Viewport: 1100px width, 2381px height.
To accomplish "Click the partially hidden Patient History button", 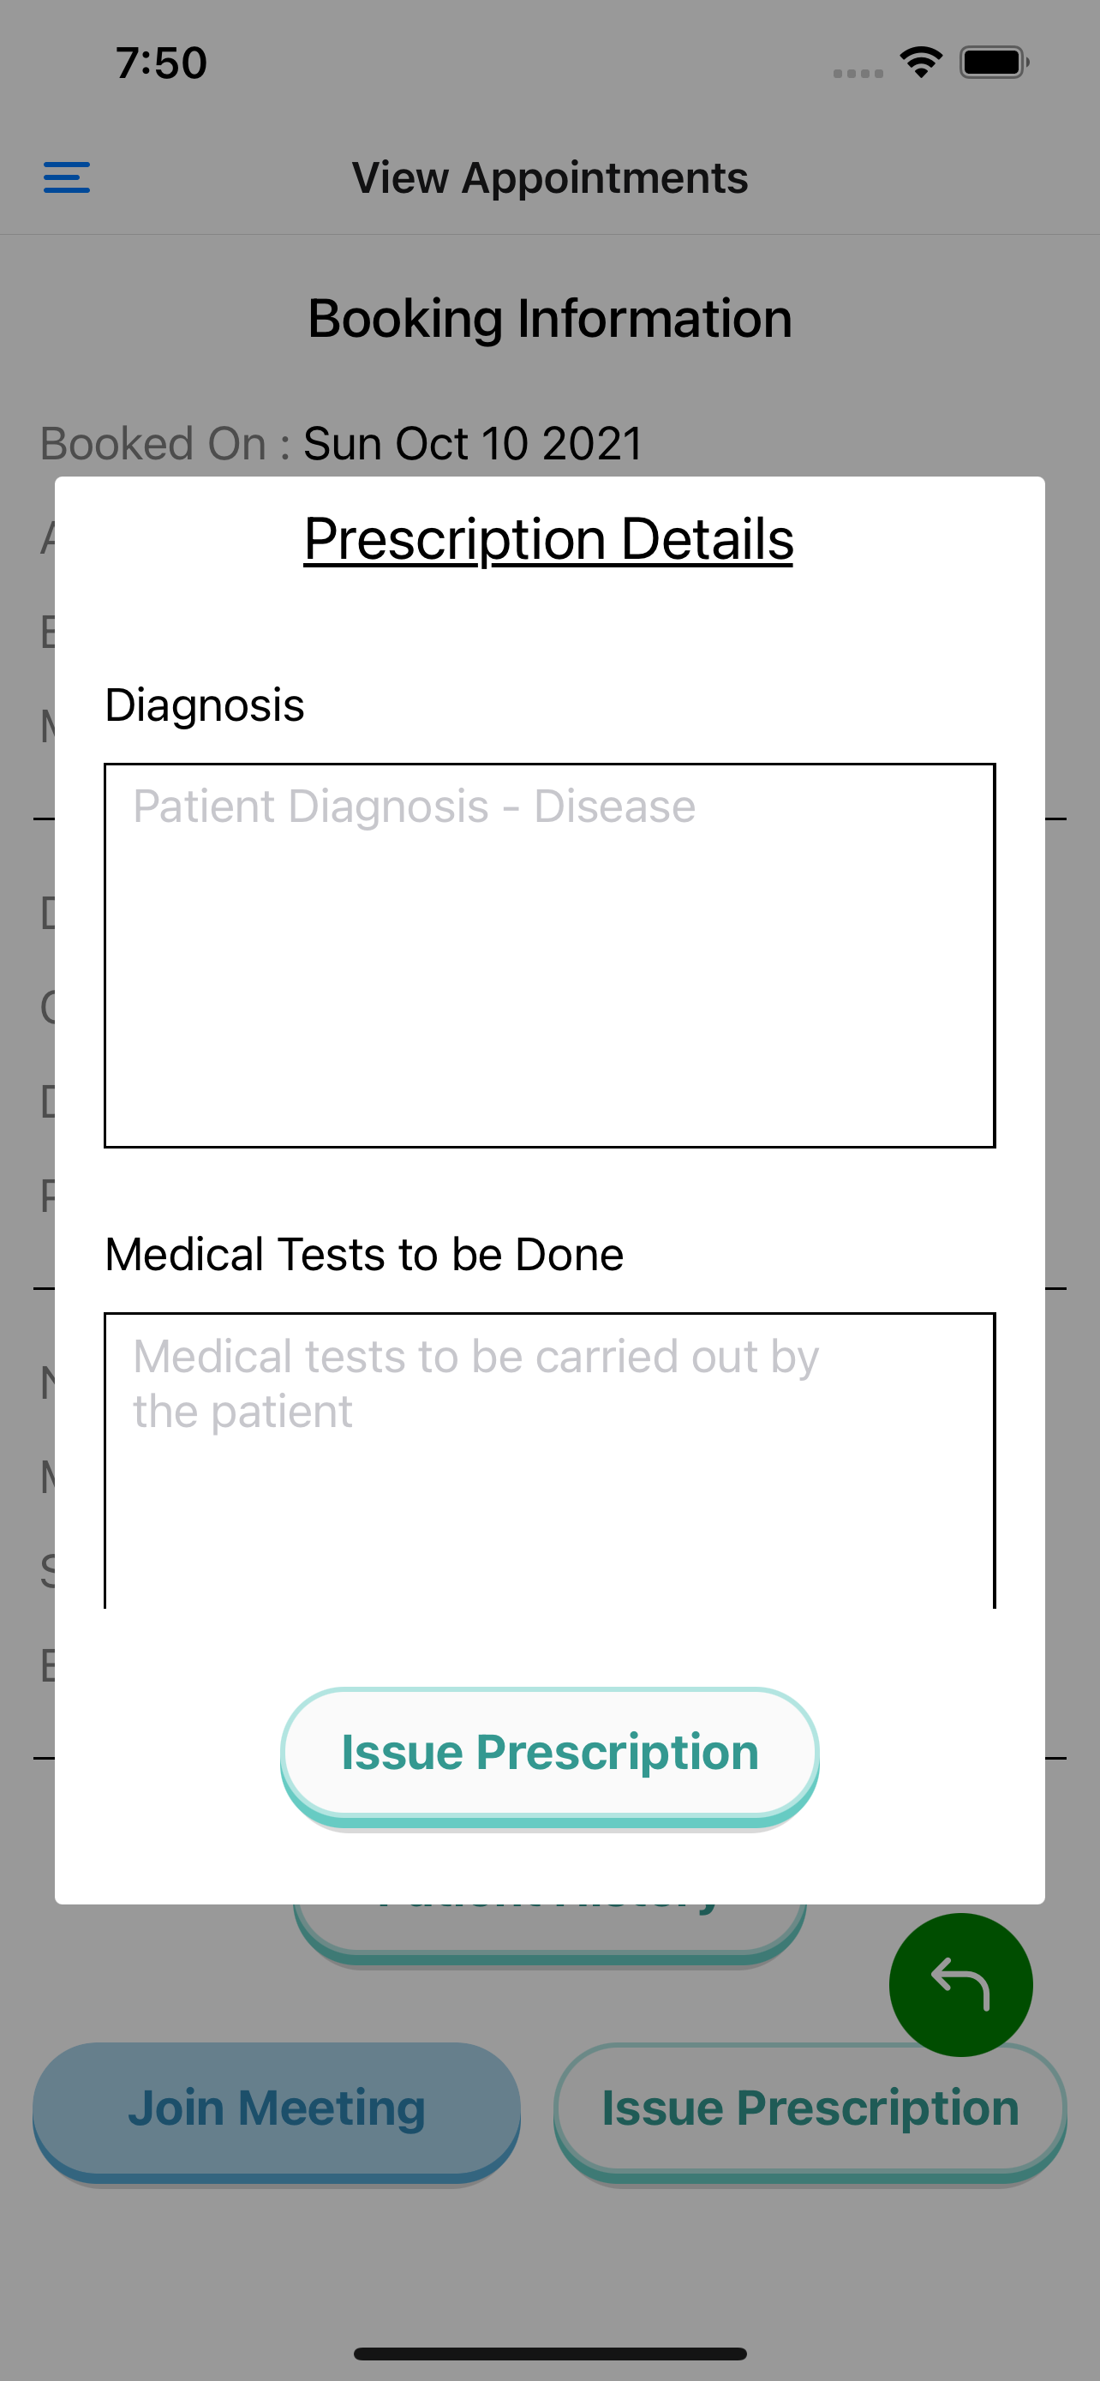I will coord(549,1930).
